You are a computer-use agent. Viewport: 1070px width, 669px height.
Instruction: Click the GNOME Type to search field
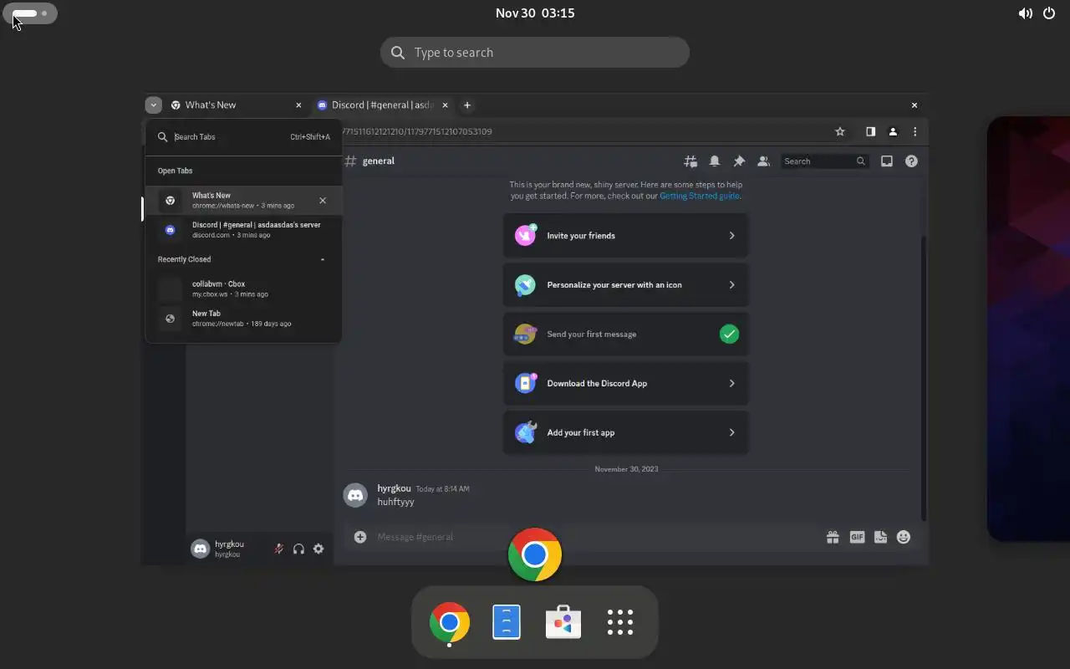pos(535,53)
